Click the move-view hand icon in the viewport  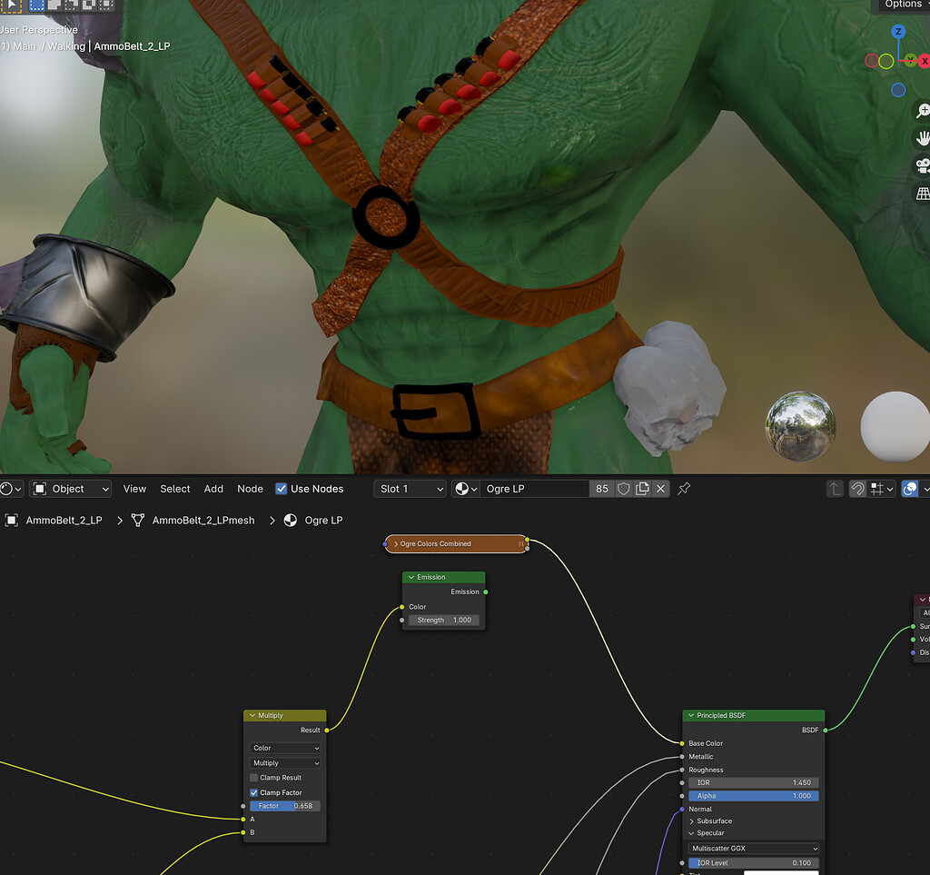[923, 138]
